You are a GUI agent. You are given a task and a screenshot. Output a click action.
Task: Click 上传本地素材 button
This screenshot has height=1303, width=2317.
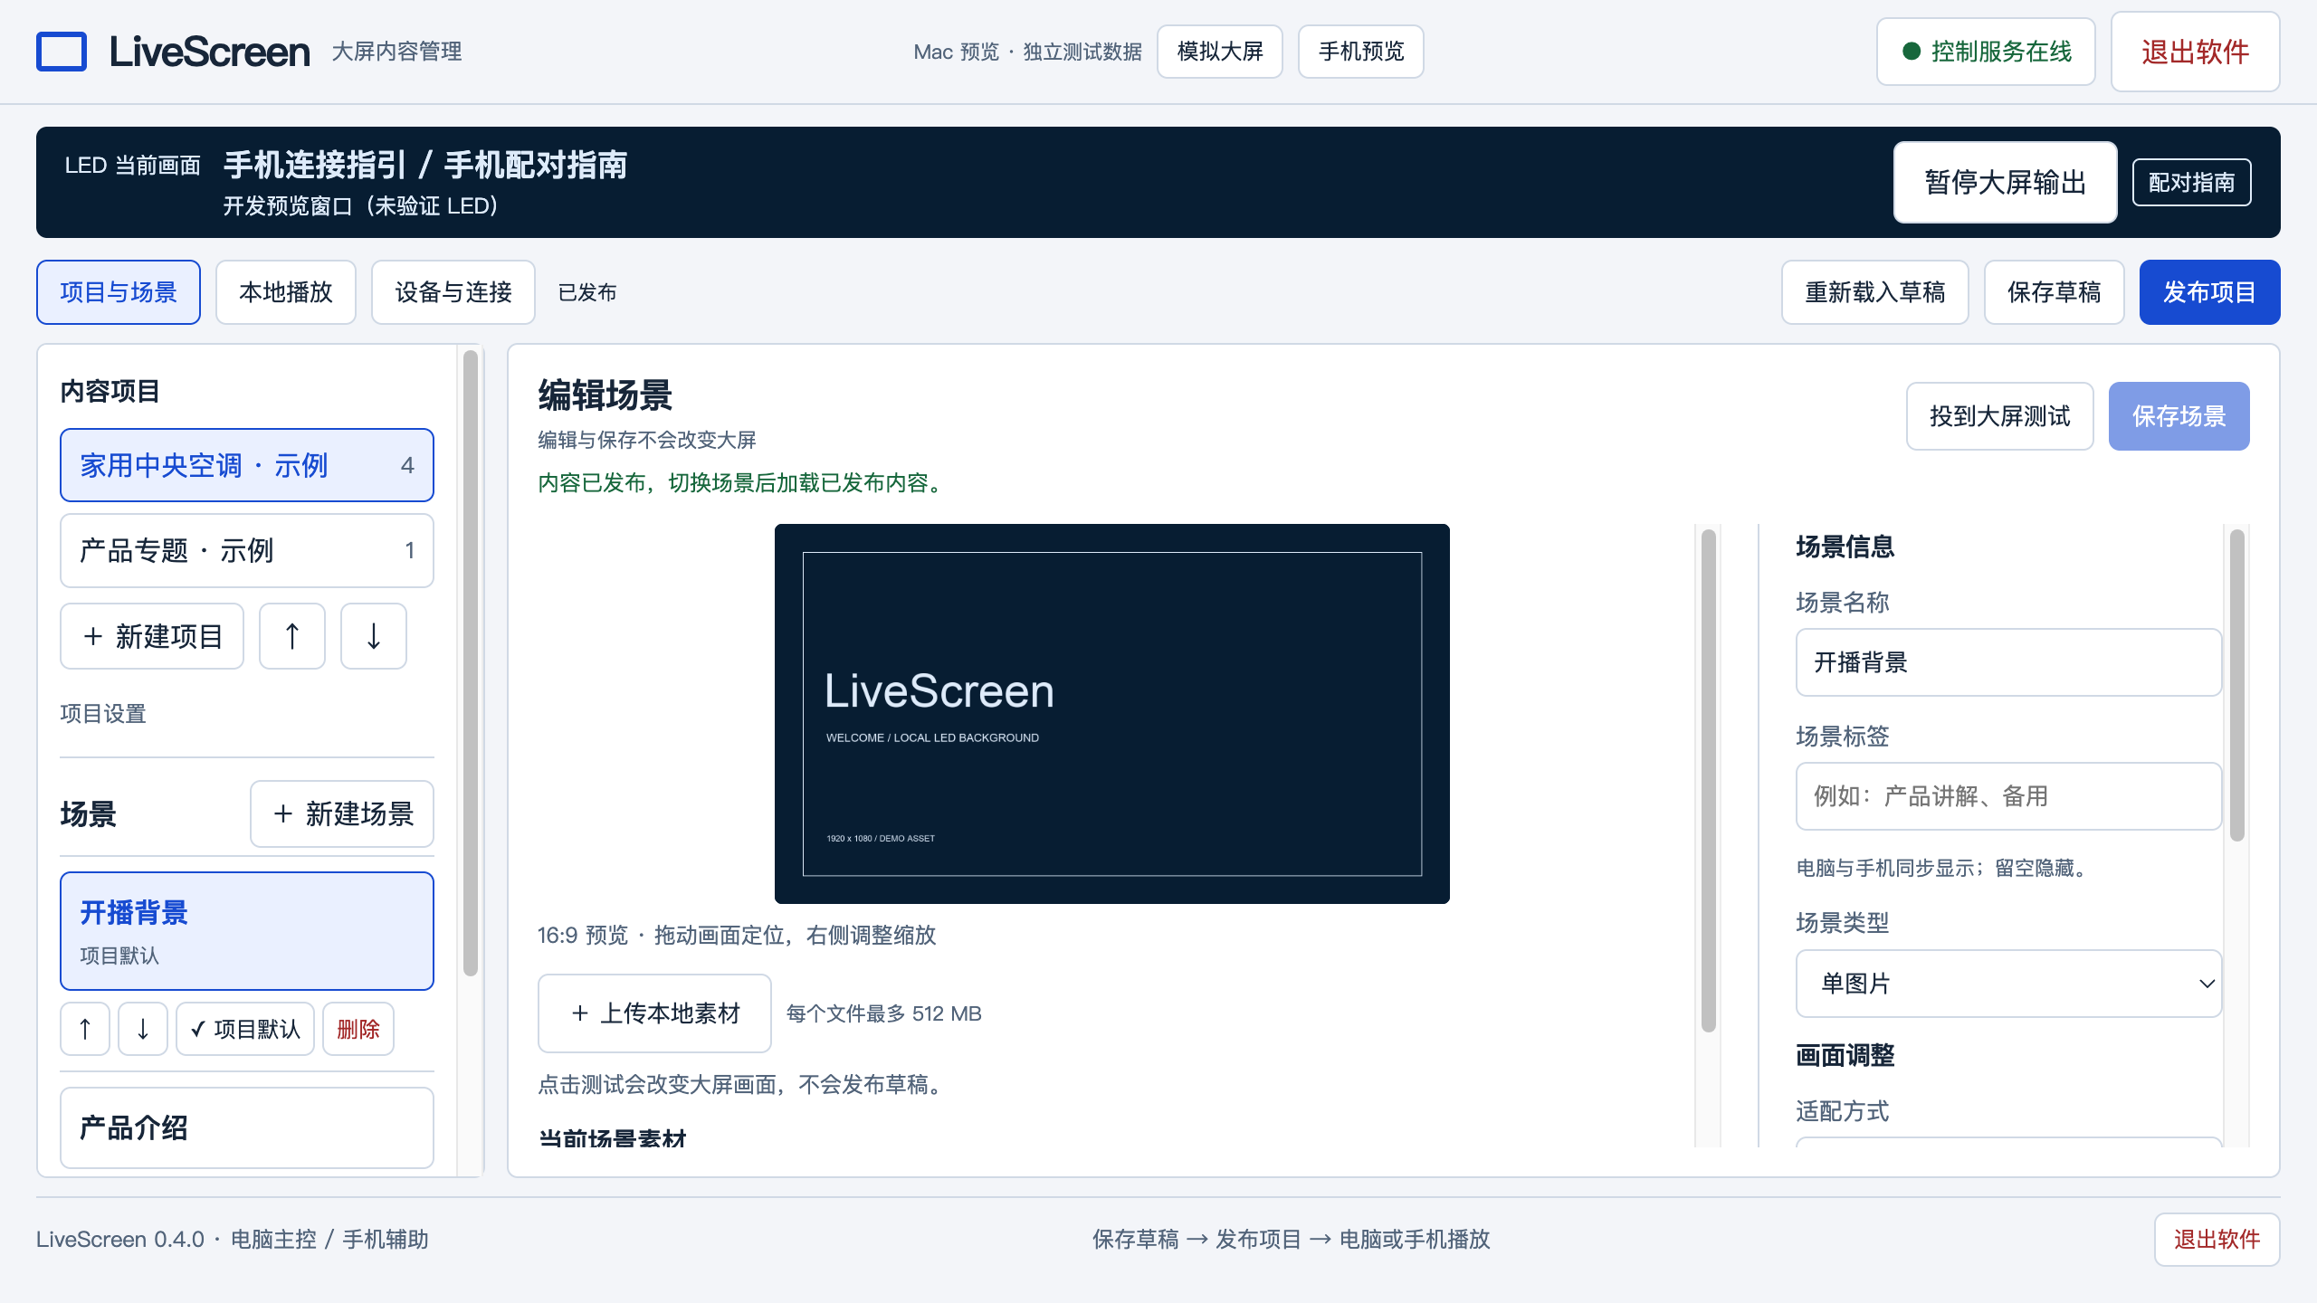[x=655, y=1013]
